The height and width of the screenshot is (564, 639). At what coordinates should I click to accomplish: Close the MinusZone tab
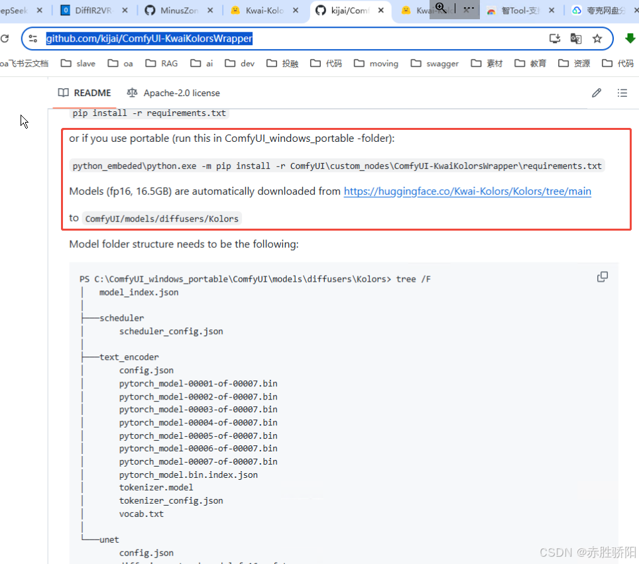[x=210, y=10]
